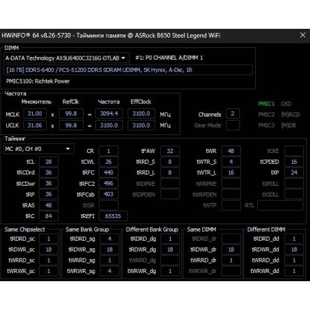Click the tWTR_L value 16

pyautogui.click(x=231, y=172)
